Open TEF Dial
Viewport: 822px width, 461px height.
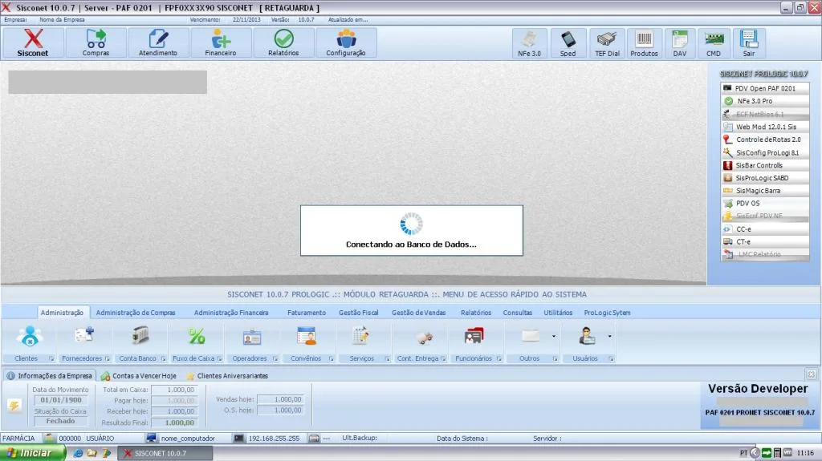point(607,43)
